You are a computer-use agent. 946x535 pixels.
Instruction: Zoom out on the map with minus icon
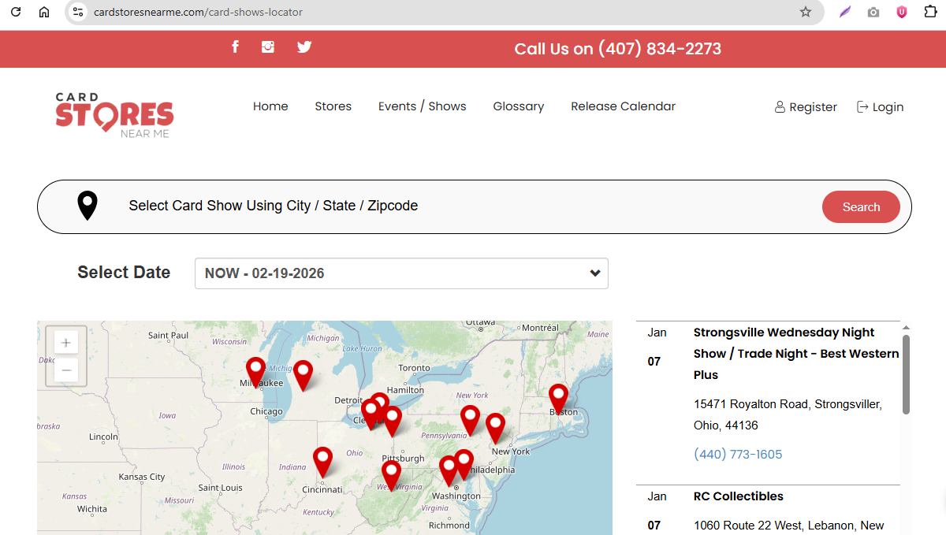click(x=65, y=369)
